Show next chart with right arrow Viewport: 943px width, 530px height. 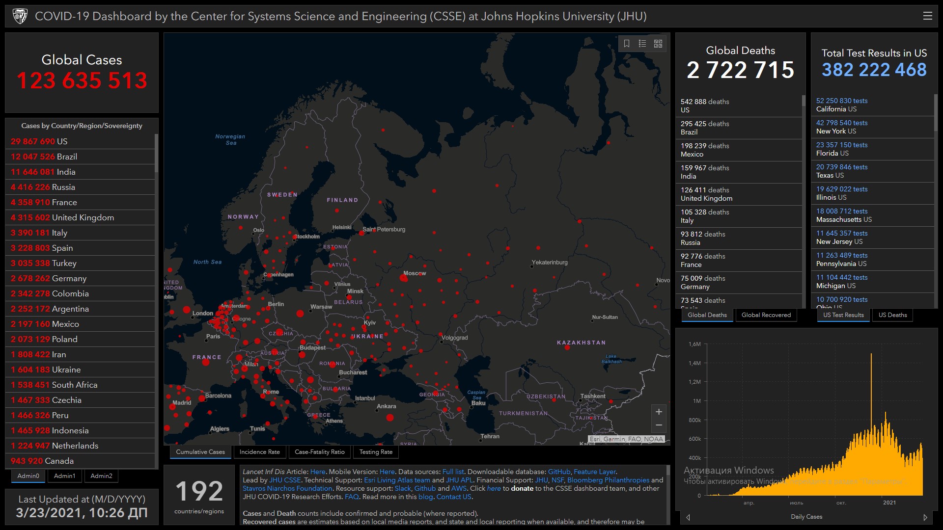pyautogui.click(x=925, y=517)
